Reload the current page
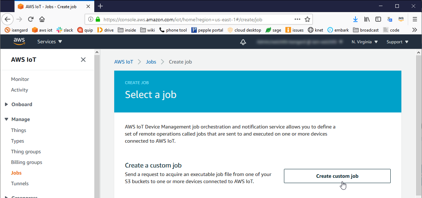The image size is (422, 198). (x=31, y=19)
